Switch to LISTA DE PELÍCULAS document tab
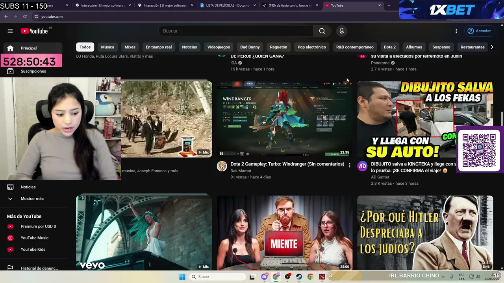Image resolution: width=504 pixels, height=283 pixels. click(x=228, y=6)
